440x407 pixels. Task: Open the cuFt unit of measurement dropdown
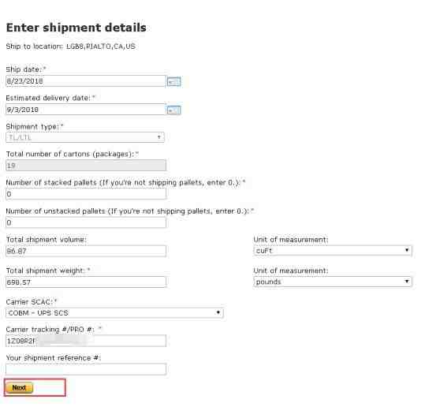pos(333,250)
